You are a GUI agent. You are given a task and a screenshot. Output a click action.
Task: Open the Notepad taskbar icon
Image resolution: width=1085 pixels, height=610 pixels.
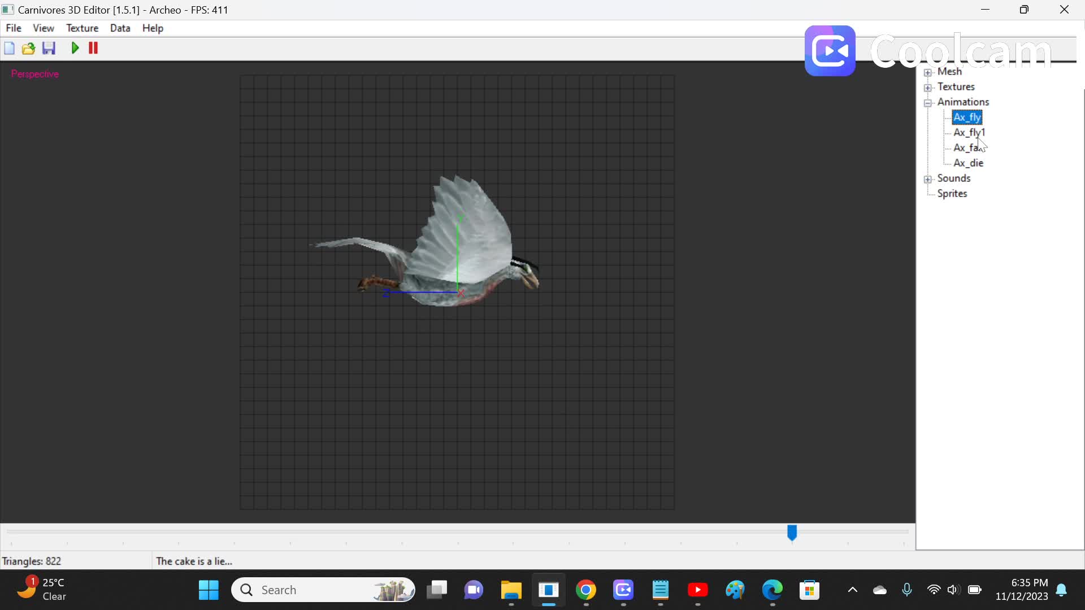point(661,590)
